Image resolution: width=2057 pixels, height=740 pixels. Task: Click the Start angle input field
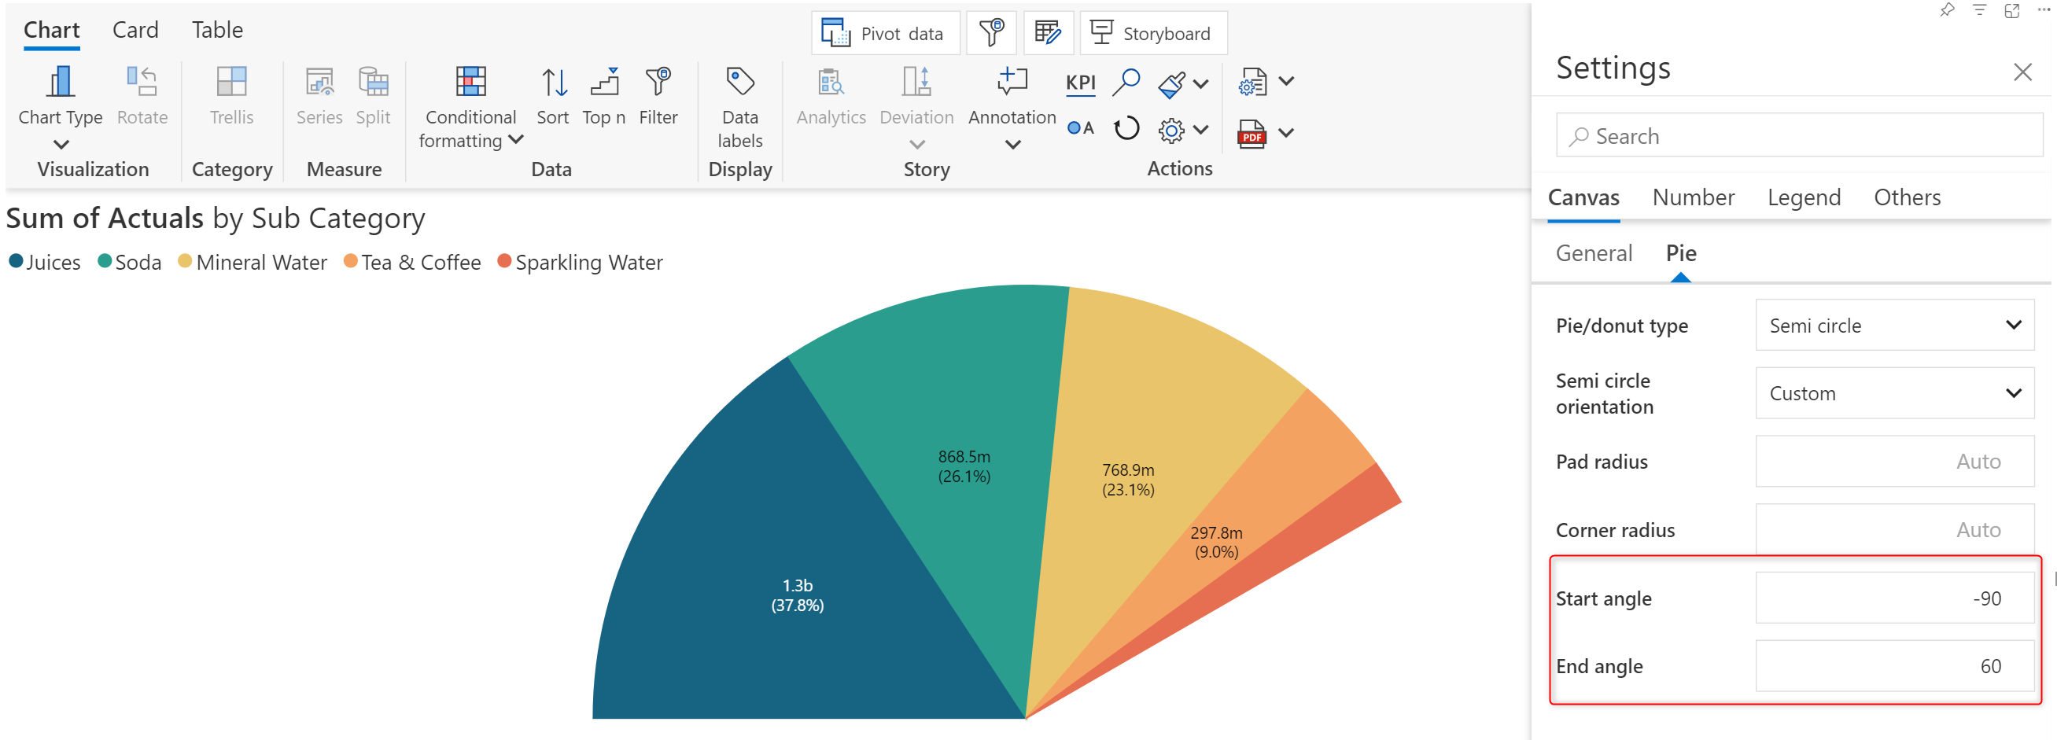(1893, 598)
